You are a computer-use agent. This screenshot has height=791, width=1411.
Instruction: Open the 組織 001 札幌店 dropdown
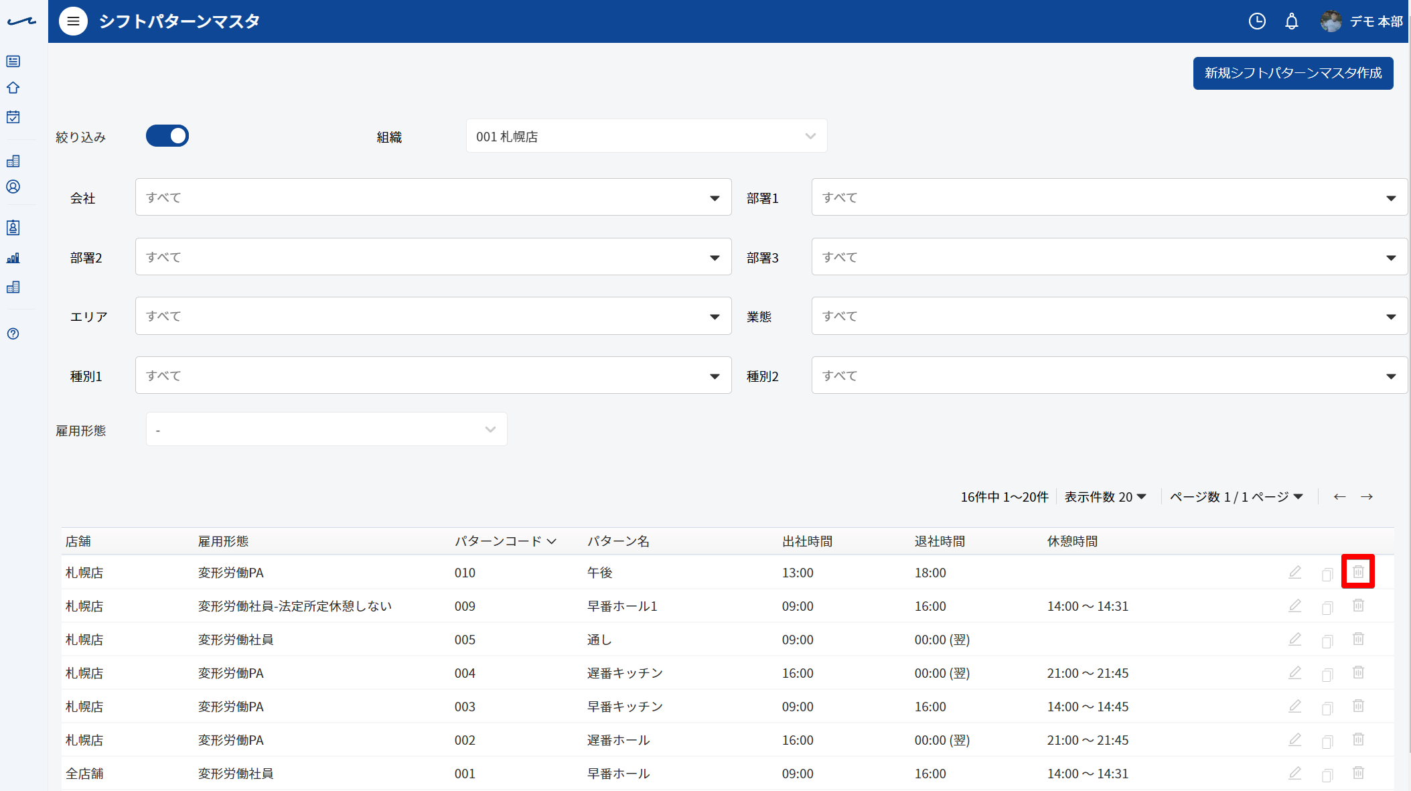click(x=646, y=136)
